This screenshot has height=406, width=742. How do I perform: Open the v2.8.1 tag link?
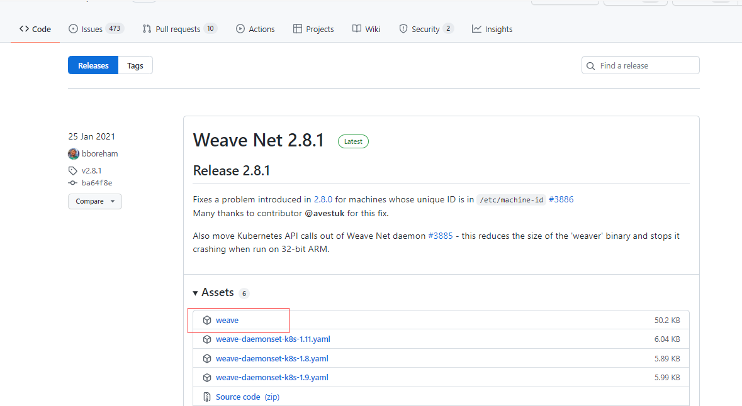[91, 170]
